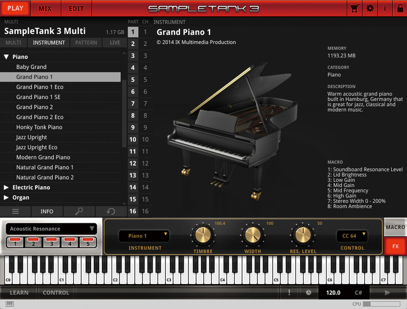Select Modern Grand Piano

(60, 158)
